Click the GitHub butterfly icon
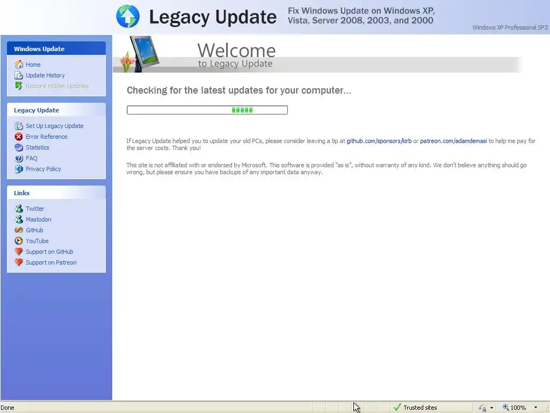This screenshot has height=413, width=550. click(19, 230)
